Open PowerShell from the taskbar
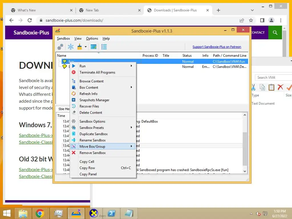Screen dimensions: 292x219 111,213
